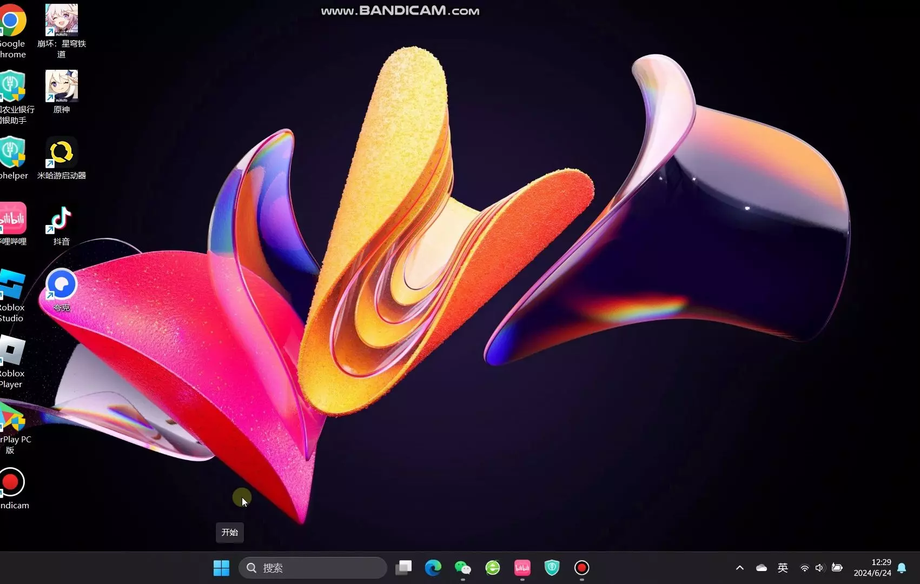Select the helper shield desktop icon
Screen dimensions: 920x584
pos(13,158)
